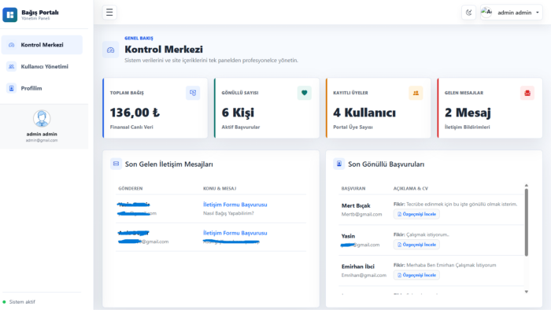Click the admin@gmail.com text in sidebar

click(x=42, y=140)
